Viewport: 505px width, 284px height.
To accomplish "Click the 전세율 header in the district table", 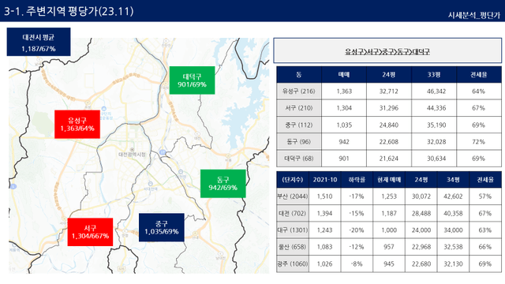I will pyautogui.click(x=479, y=75).
